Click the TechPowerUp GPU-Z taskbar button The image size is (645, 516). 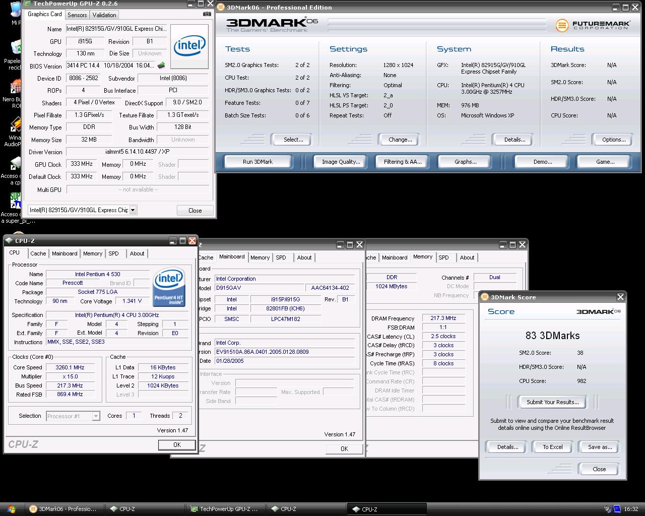pos(225,509)
